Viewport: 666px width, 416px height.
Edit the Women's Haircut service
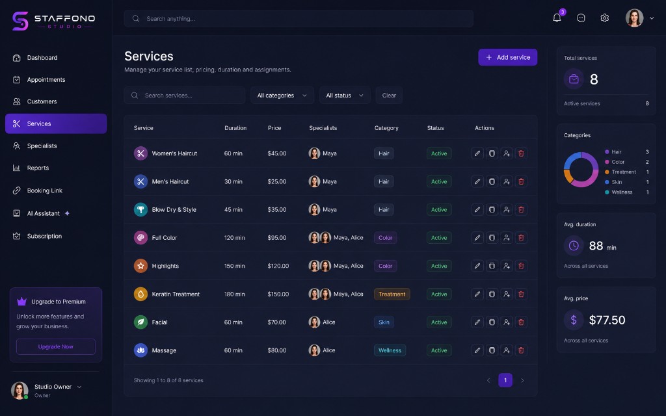(x=477, y=153)
